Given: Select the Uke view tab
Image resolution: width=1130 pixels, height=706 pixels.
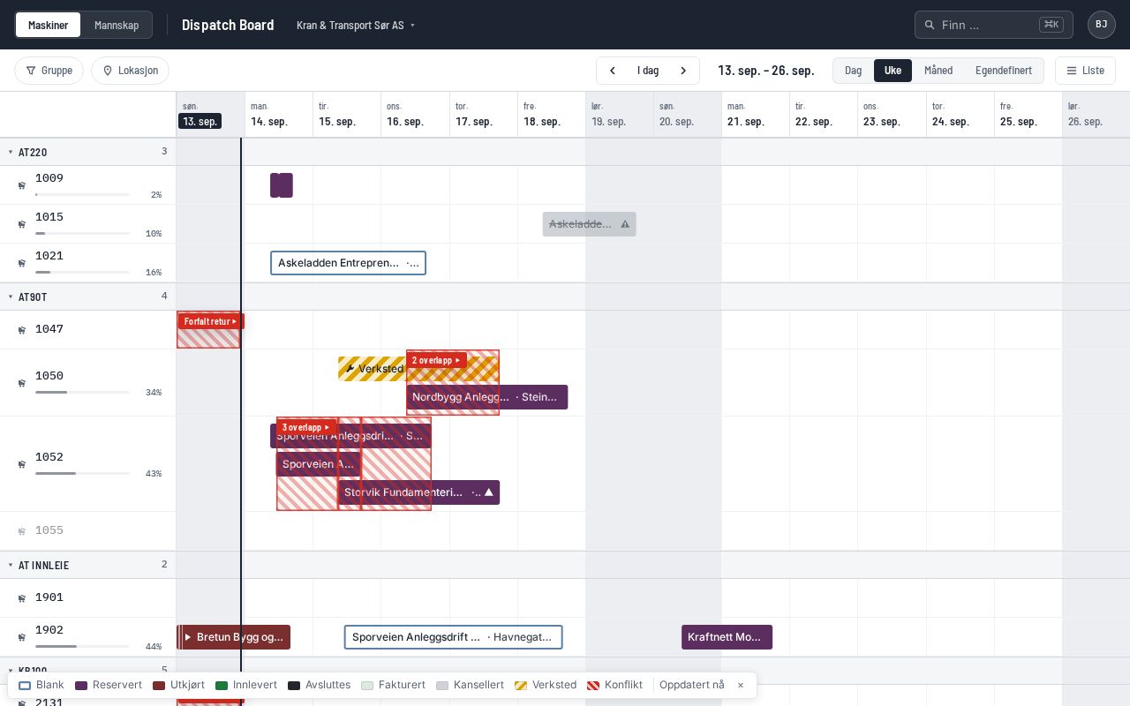Looking at the screenshot, I should coord(893,71).
